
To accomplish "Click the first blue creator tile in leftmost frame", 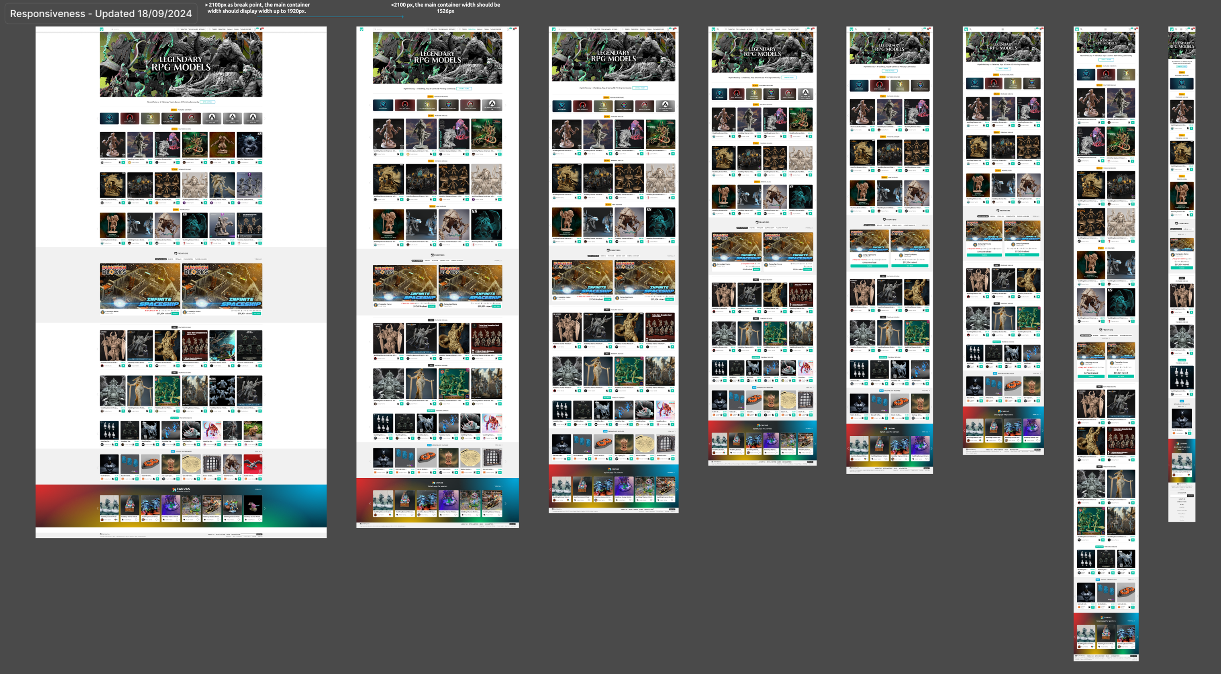I will point(109,118).
